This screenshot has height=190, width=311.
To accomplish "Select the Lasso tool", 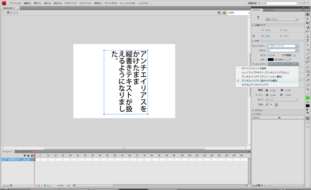I will (x=308, y=31).
